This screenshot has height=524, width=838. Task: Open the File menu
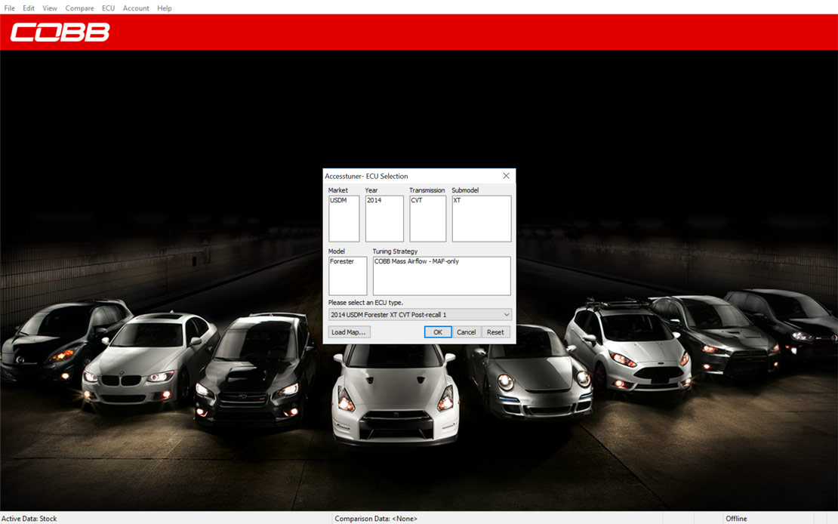10,8
